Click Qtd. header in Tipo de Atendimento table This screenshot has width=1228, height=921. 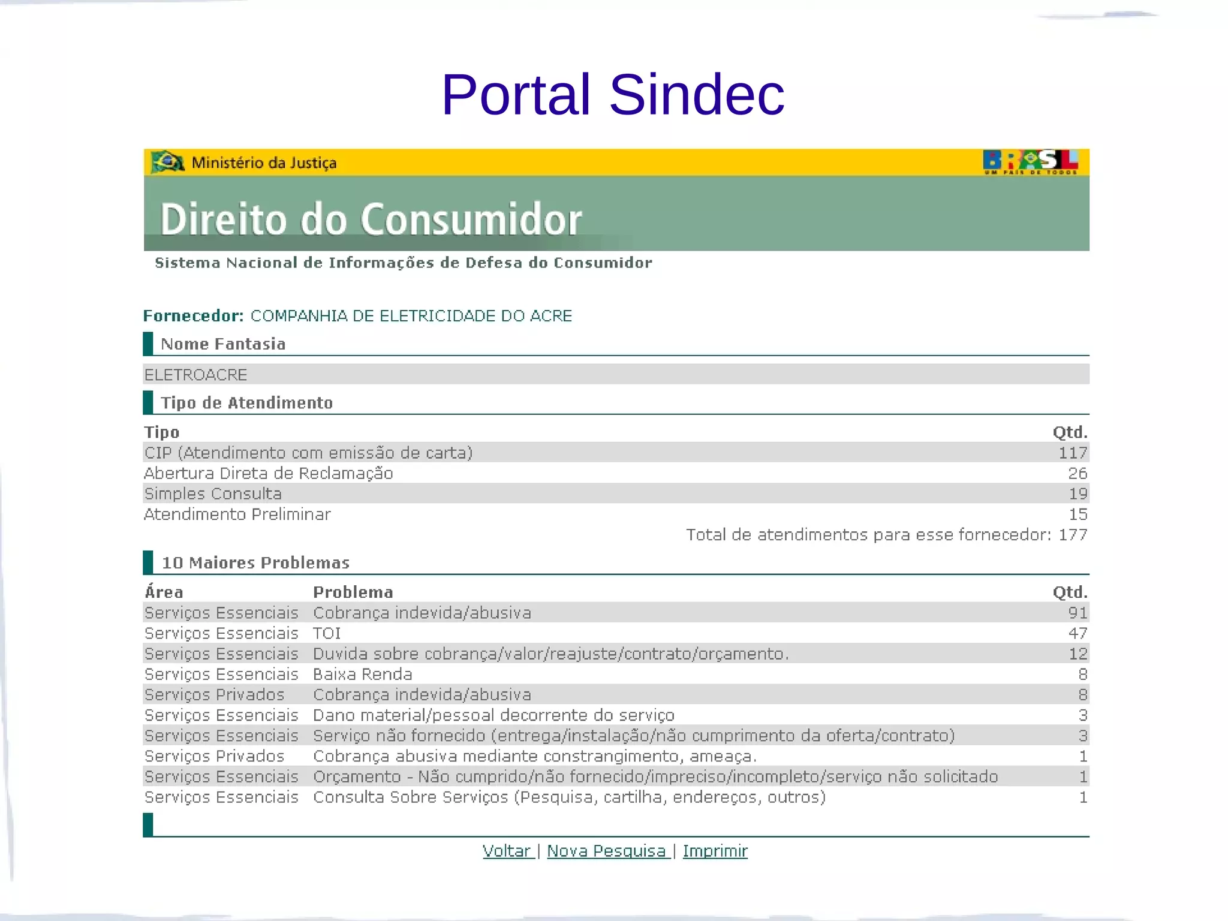(1070, 432)
